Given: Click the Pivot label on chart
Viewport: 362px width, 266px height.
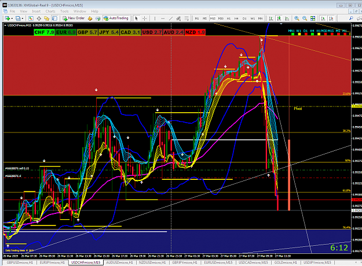Looking at the screenshot, I should pyautogui.click(x=298, y=109).
